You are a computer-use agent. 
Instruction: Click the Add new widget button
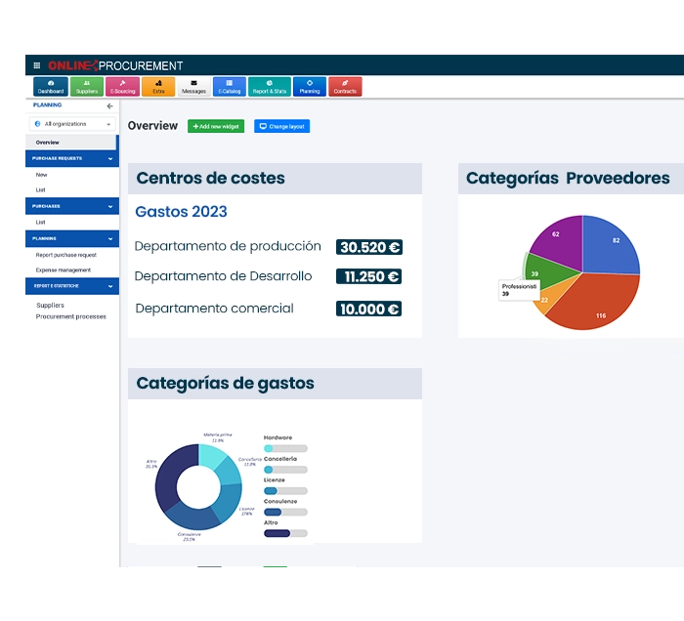(x=216, y=126)
